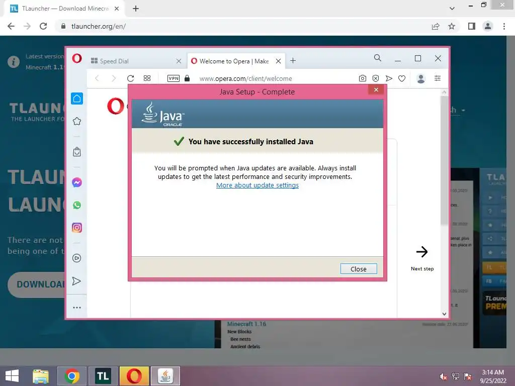
Task: Open Chrome tab search chevron
Action: click(x=452, y=9)
